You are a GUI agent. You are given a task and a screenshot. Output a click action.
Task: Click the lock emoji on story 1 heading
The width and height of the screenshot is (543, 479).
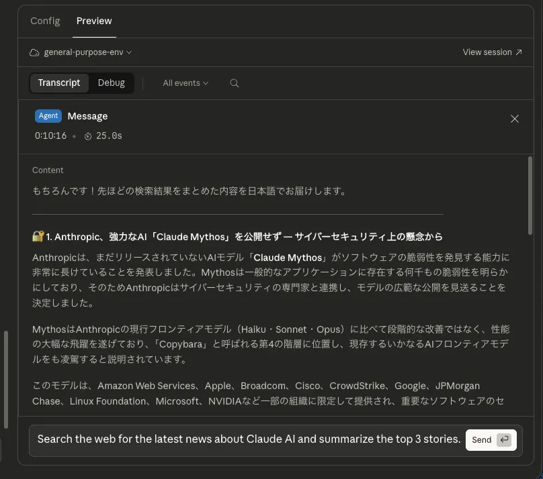pyautogui.click(x=38, y=236)
